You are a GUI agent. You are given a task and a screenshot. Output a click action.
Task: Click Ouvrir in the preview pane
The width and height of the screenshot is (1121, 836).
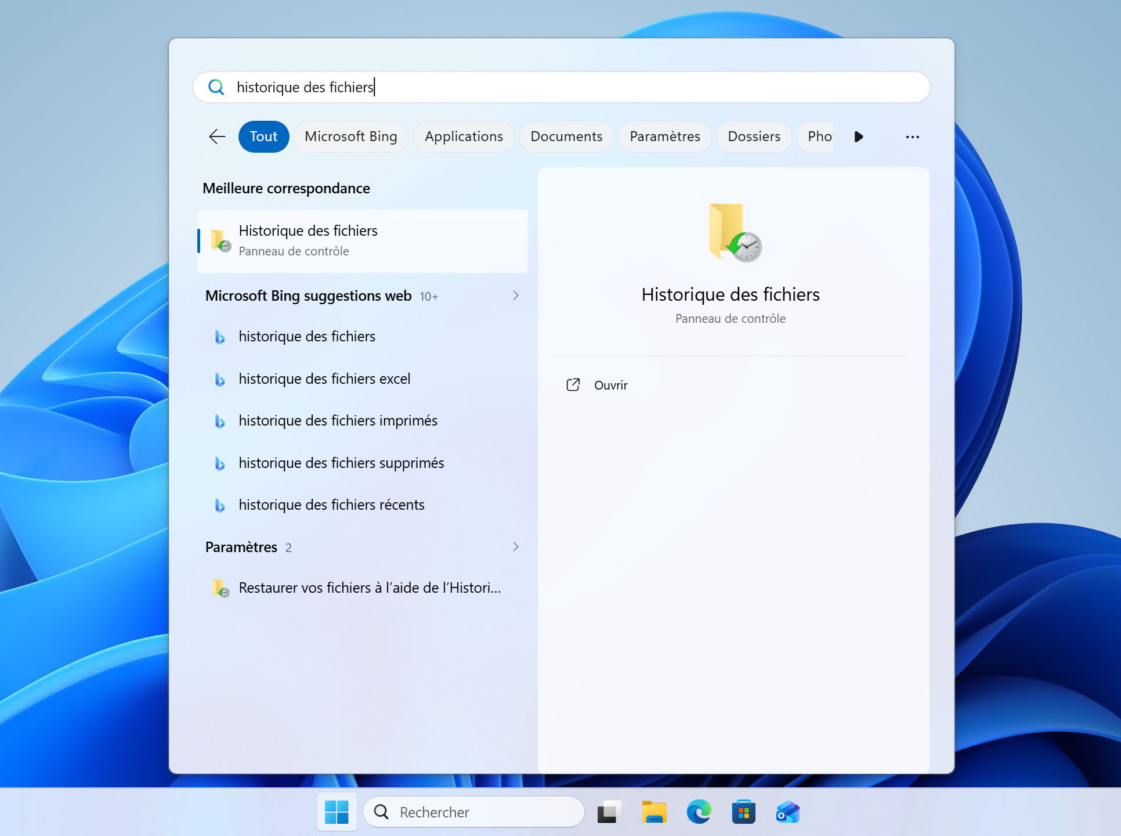point(611,385)
